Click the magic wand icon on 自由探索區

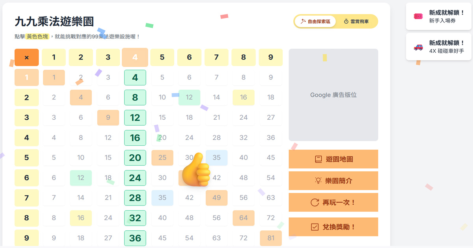[303, 21]
